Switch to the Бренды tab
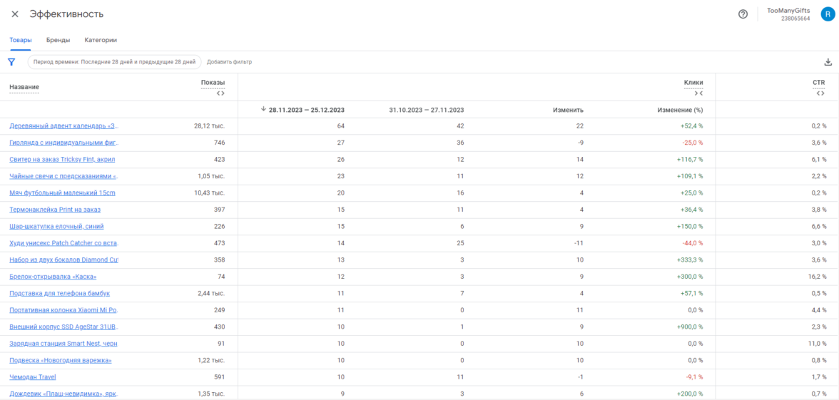 (x=58, y=40)
